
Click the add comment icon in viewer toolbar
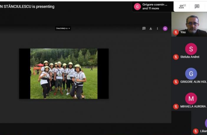point(144,29)
